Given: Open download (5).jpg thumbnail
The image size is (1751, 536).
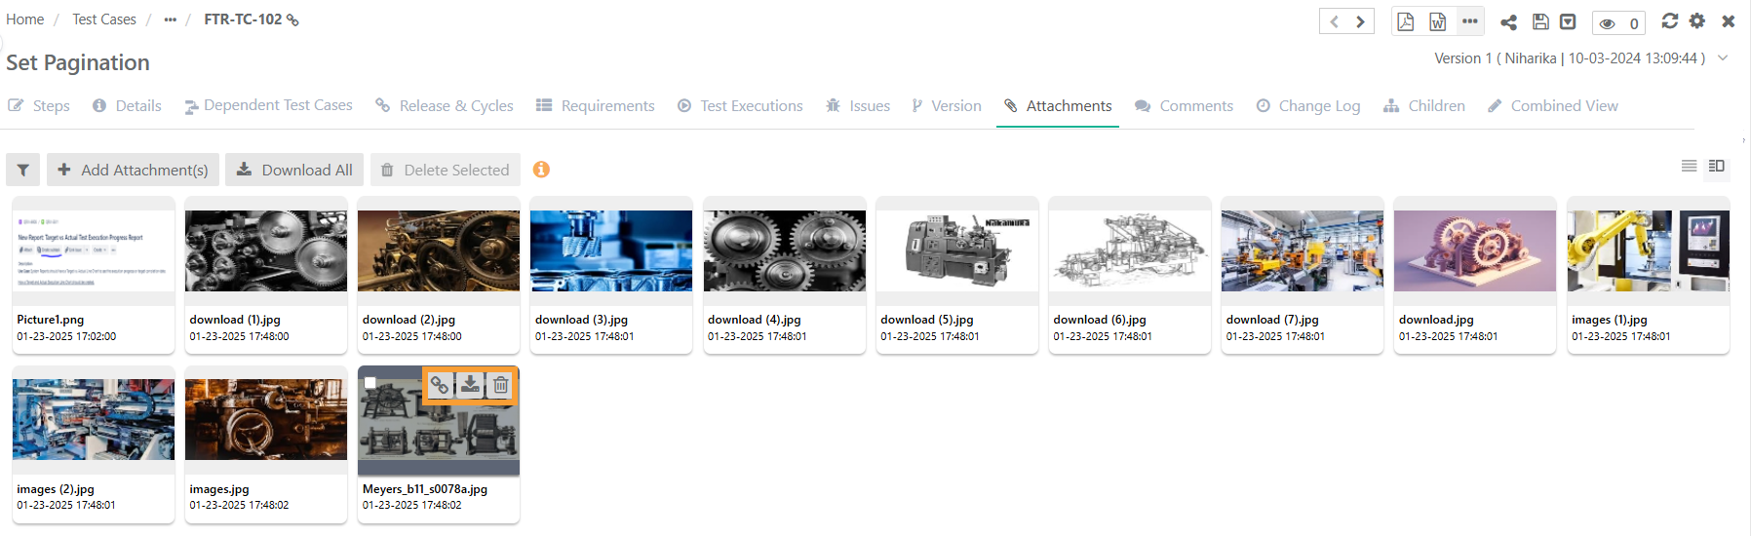Looking at the screenshot, I should [x=957, y=250].
